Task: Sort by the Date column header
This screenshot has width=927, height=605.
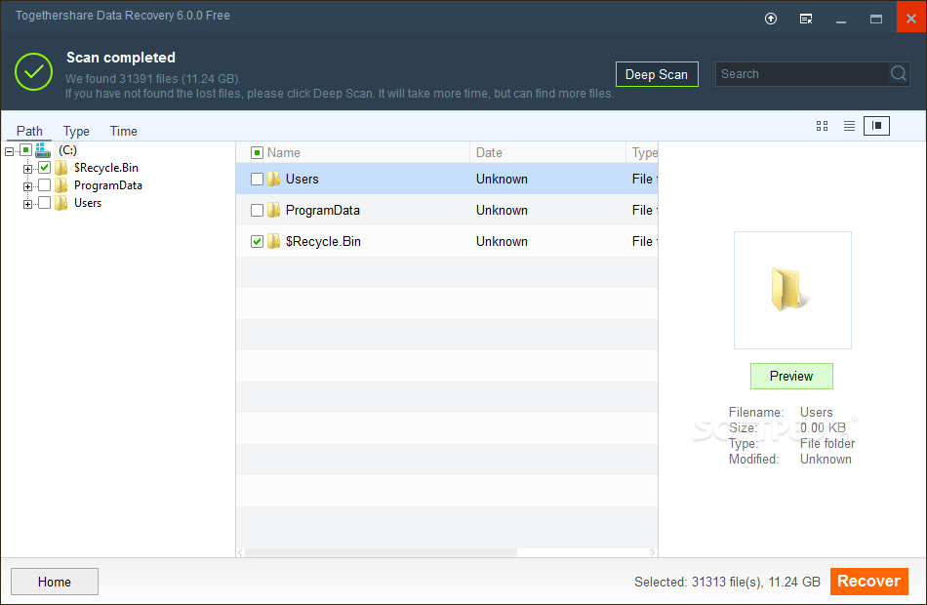Action: click(489, 152)
